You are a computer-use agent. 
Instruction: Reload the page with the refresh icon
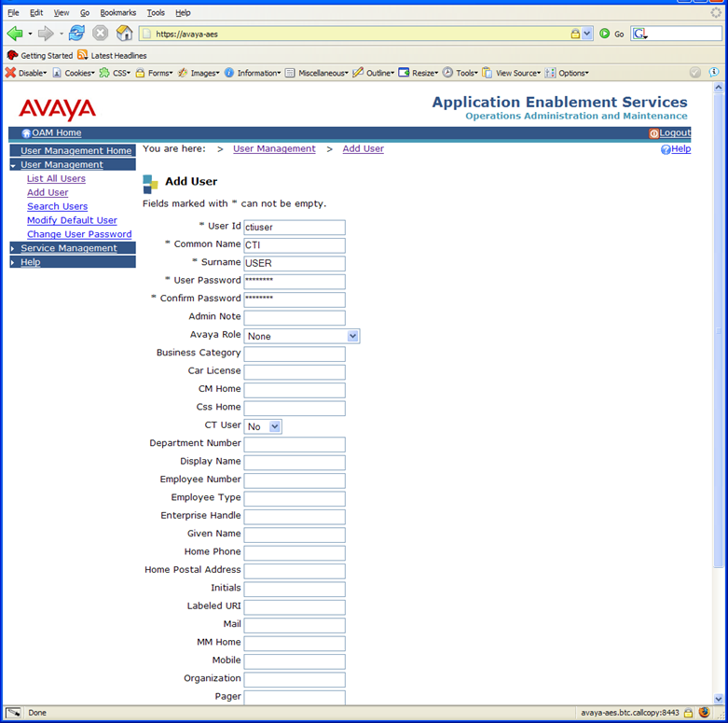(76, 34)
